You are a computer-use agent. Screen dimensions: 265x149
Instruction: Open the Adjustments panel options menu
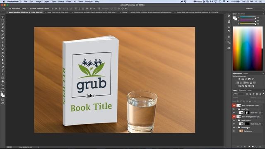(263, 74)
